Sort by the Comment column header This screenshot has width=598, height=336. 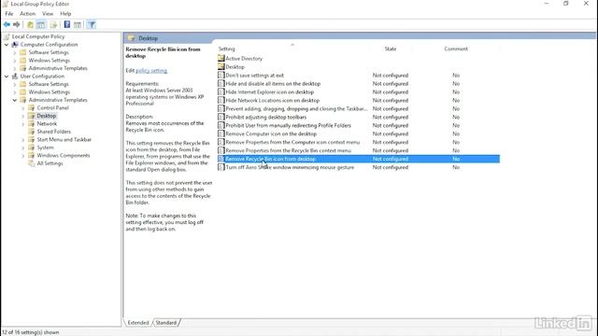point(456,49)
